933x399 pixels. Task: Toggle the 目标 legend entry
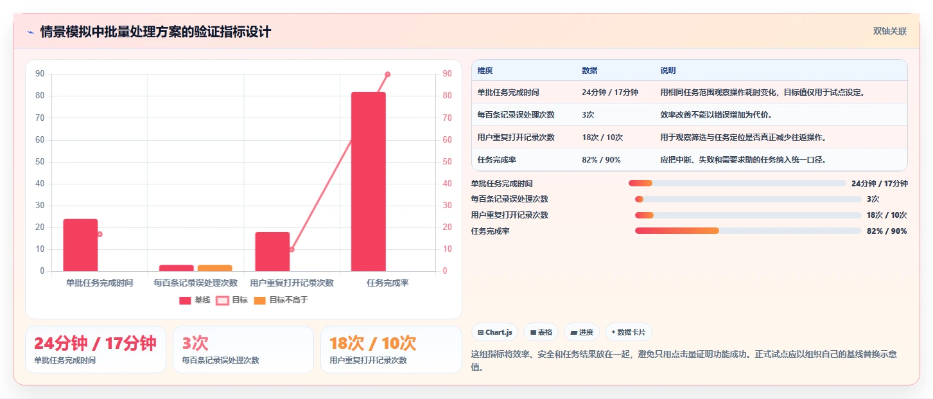[x=232, y=300]
